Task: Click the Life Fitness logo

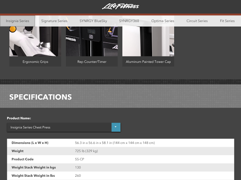Action: 120,7
